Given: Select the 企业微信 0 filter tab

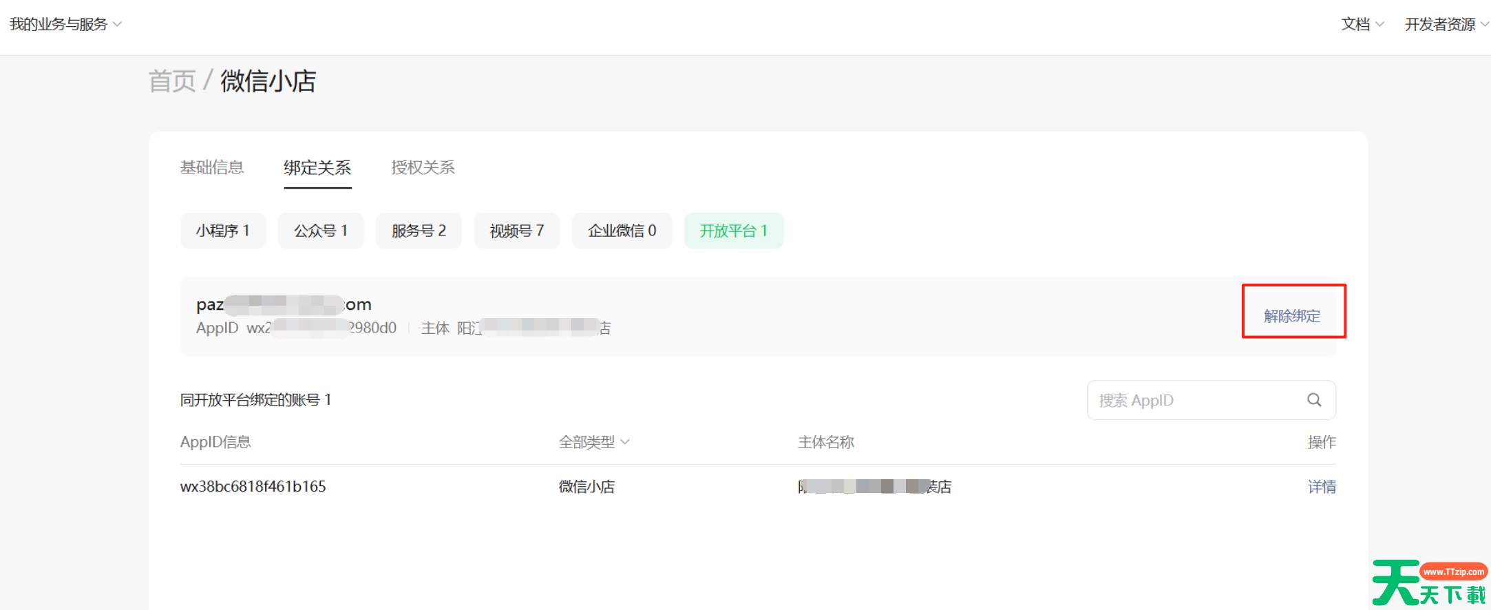Looking at the screenshot, I should [x=622, y=231].
